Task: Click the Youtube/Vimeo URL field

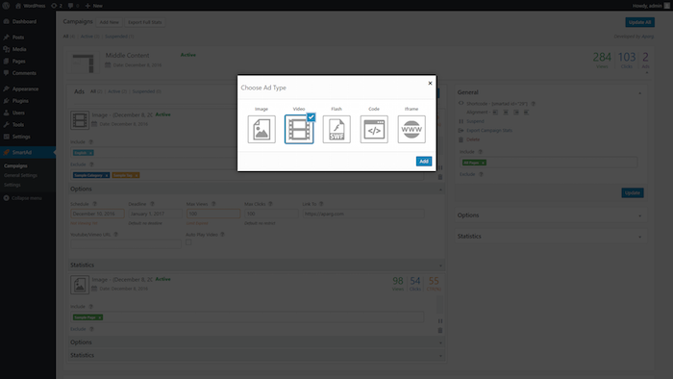Action: pyautogui.click(x=126, y=243)
